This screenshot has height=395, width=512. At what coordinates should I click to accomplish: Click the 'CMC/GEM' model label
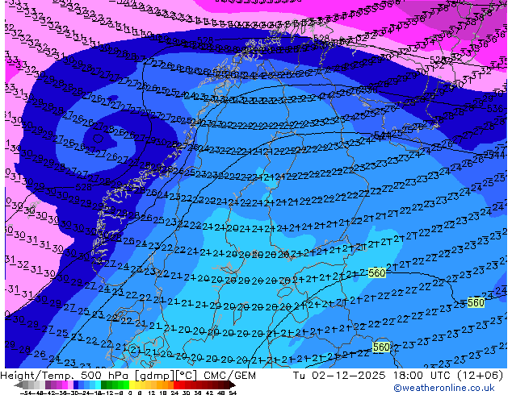click(x=229, y=376)
